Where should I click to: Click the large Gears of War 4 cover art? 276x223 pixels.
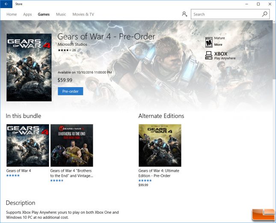click(x=29, y=67)
